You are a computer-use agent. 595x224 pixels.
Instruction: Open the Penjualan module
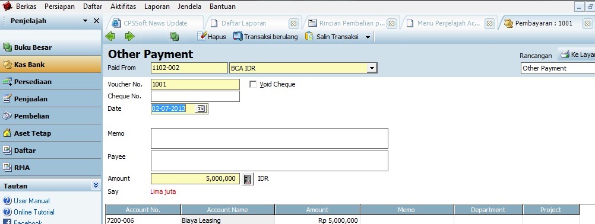click(x=50, y=99)
